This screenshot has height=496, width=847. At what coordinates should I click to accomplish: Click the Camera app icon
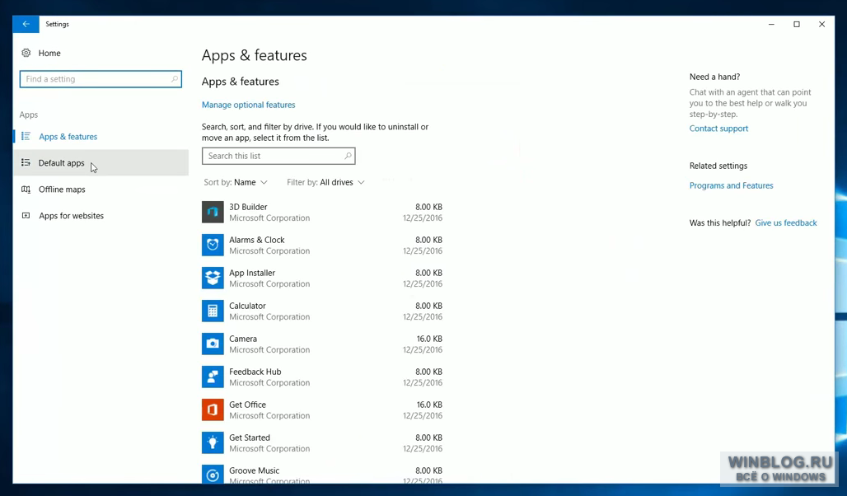click(x=213, y=344)
